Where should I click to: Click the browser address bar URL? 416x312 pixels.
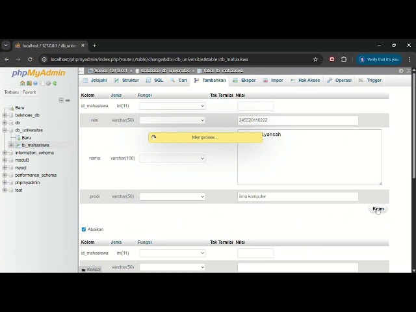[x=149, y=59]
